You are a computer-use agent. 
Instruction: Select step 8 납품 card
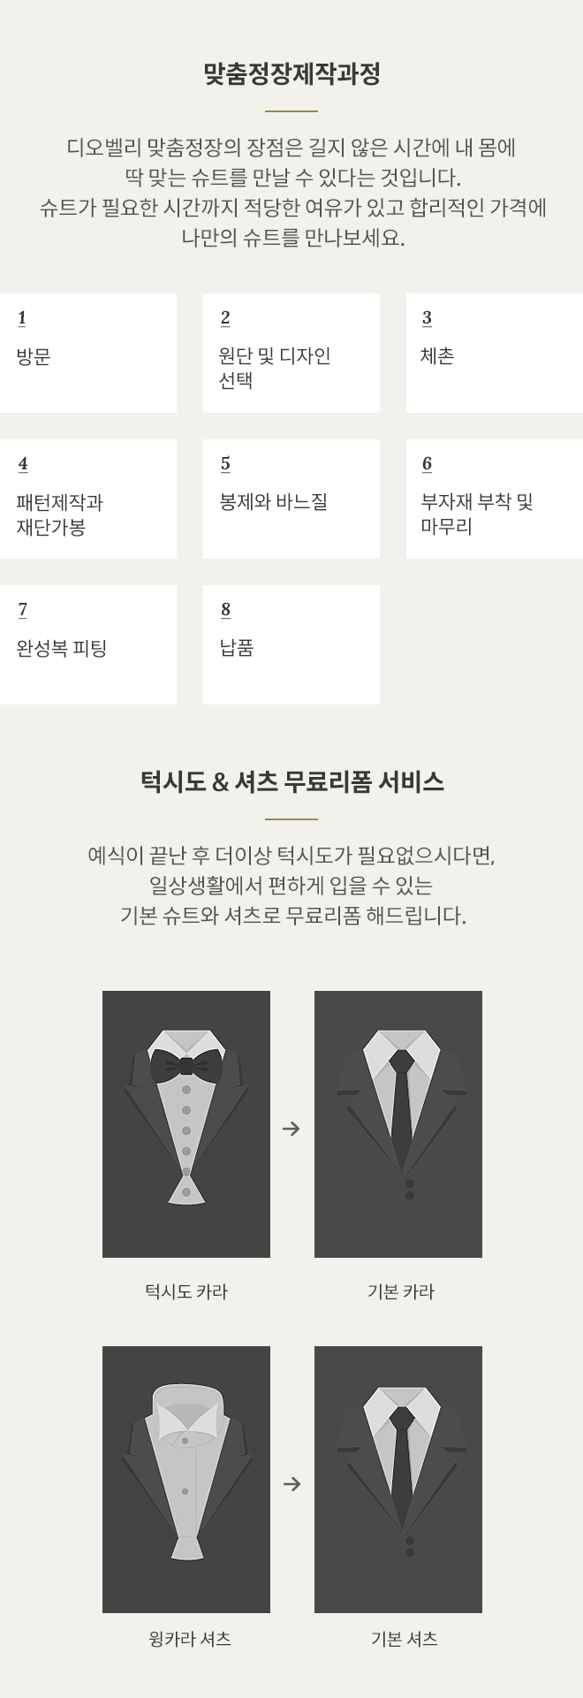coord(291,644)
